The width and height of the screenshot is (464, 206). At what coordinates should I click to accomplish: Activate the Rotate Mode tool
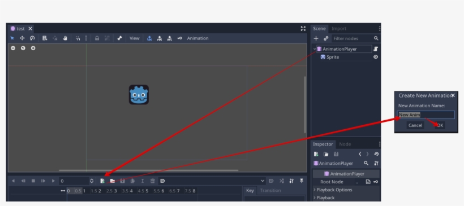tap(32, 38)
